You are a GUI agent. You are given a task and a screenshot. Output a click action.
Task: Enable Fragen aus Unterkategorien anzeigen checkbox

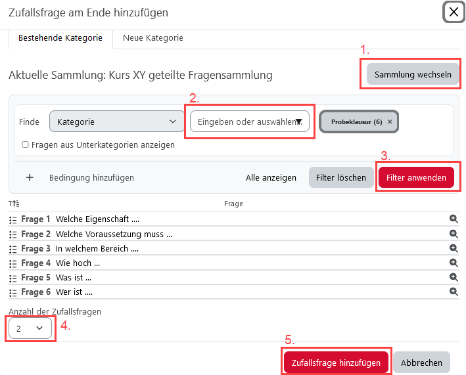pyautogui.click(x=25, y=145)
